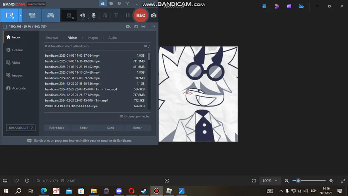The width and height of the screenshot is (348, 196).
Task: Click the lock icon in Bandicam title bar
Action: click(103, 3)
